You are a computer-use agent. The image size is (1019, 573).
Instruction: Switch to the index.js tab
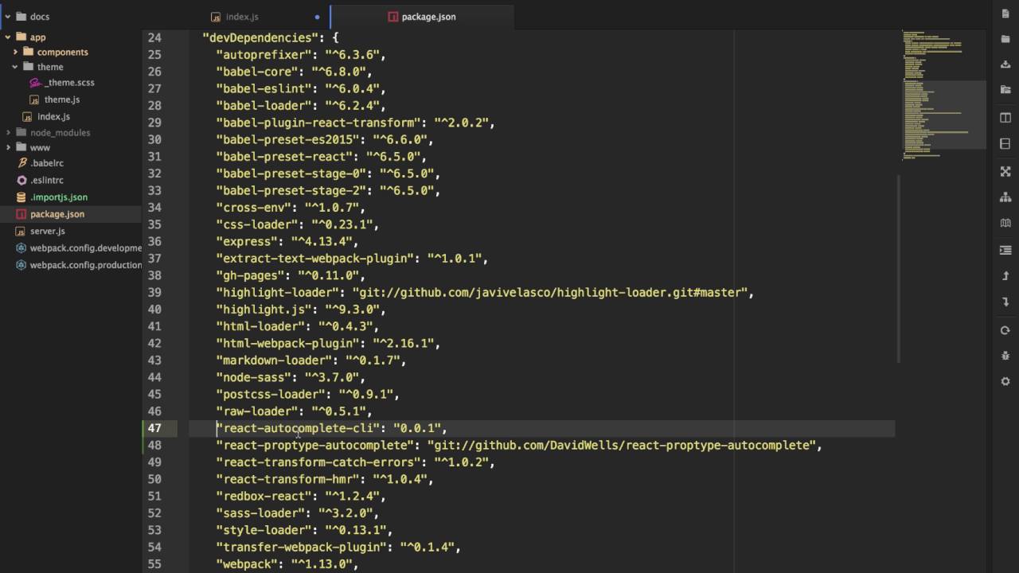click(x=242, y=17)
